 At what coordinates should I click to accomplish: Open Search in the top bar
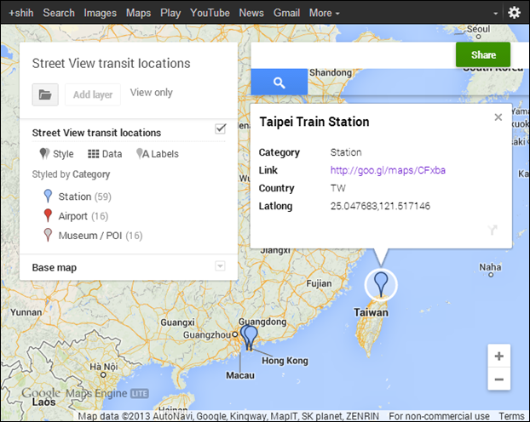59,13
